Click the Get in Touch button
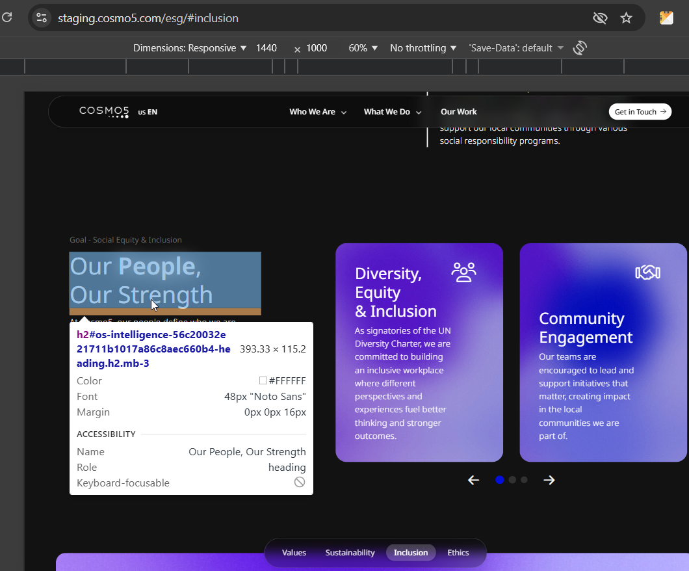This screenshot has height=571, width=689. [x=640, y=112]
